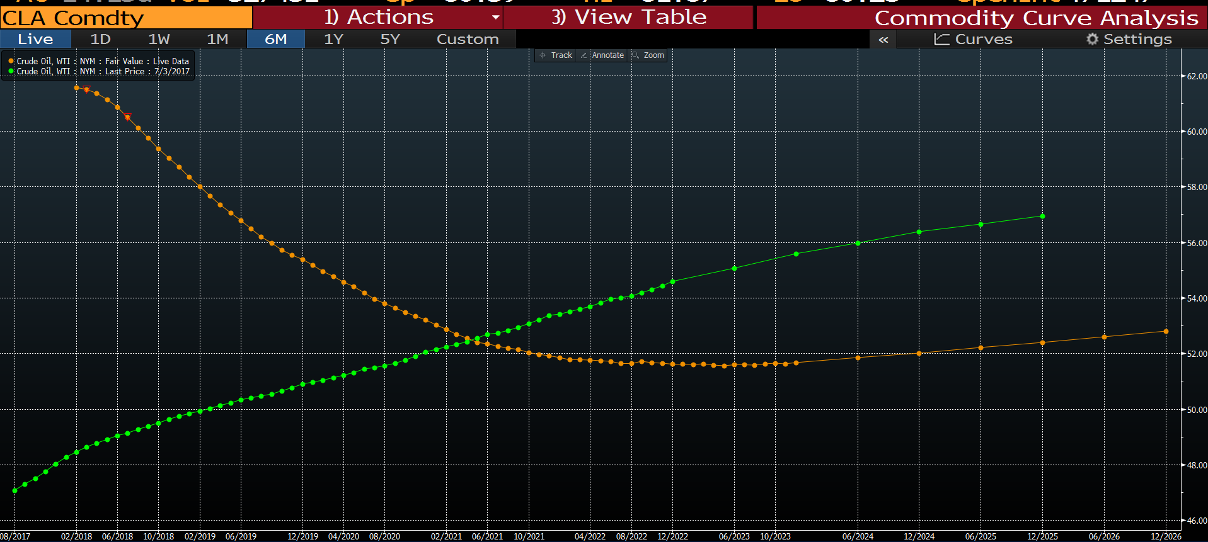Open the Settings gear
This screenshot has height=542, width=1208.
click(x=1129, y=39)
